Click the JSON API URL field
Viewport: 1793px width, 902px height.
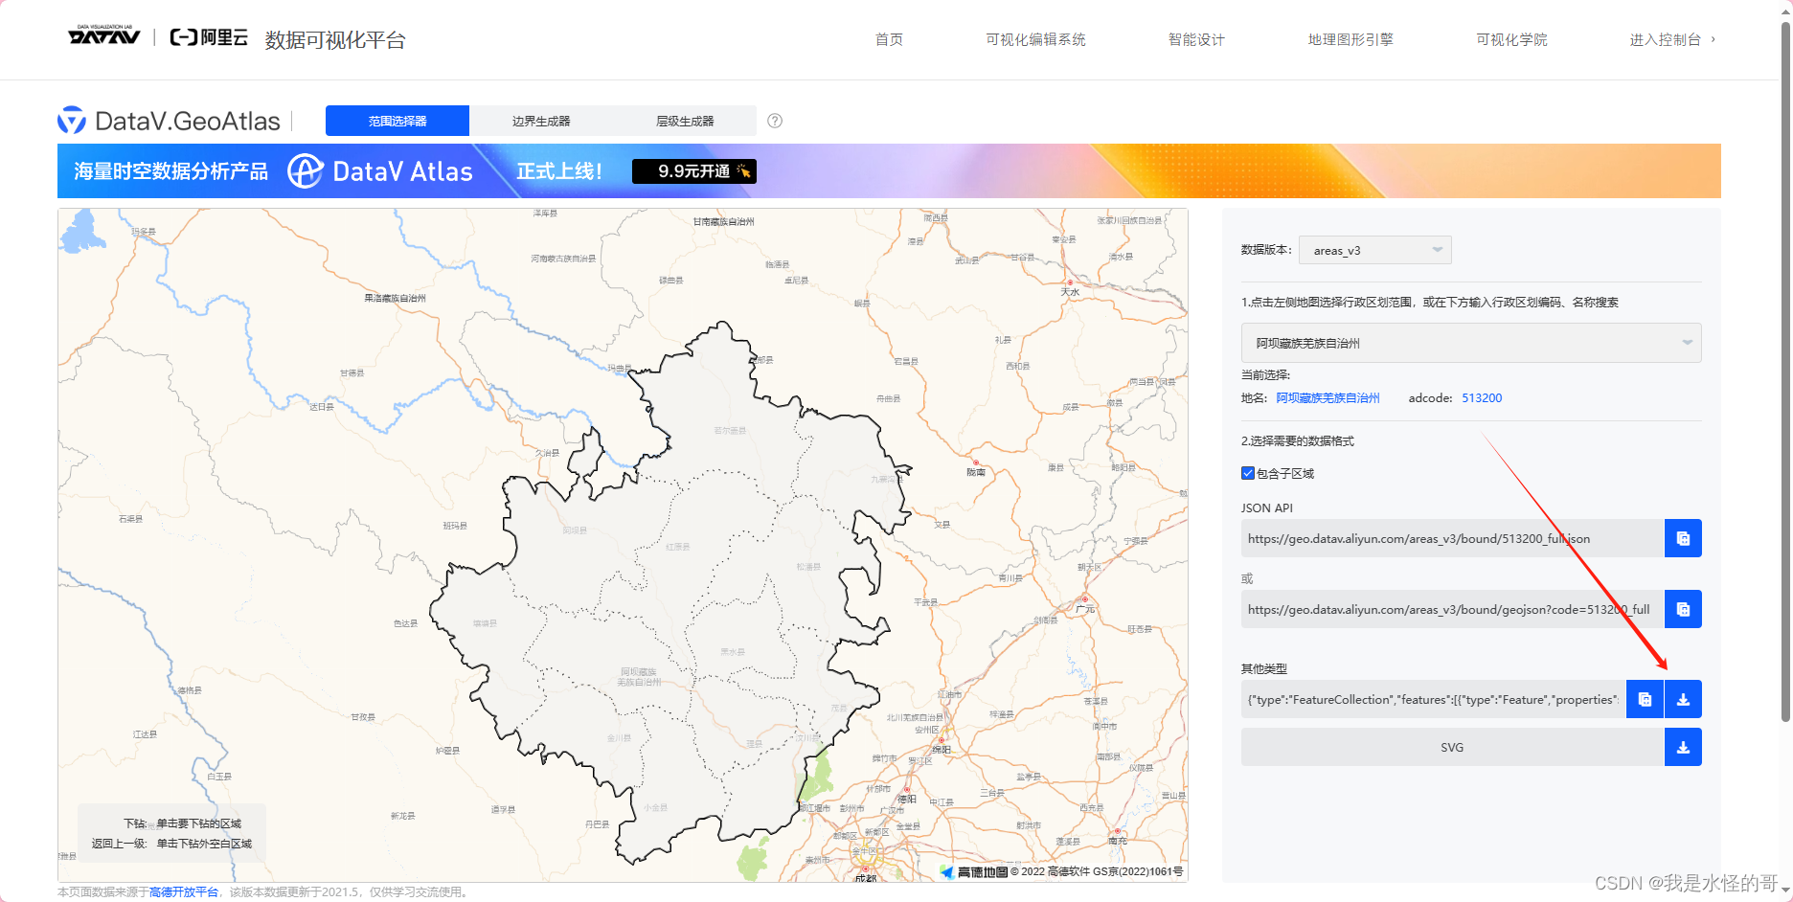tap(1452, 538)
